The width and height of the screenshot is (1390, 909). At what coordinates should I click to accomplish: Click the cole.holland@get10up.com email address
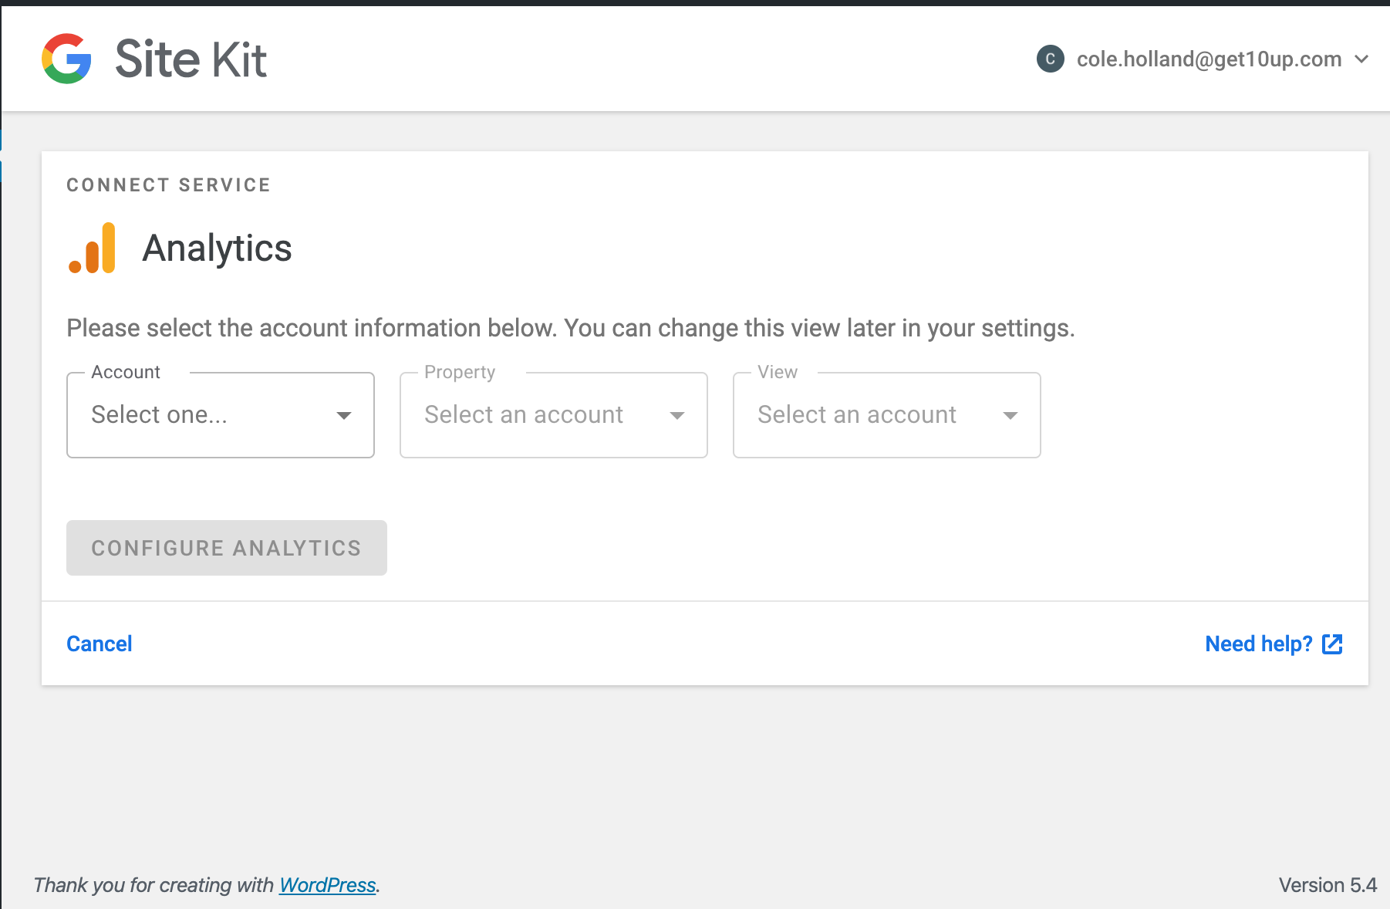tap(1209, 59)
